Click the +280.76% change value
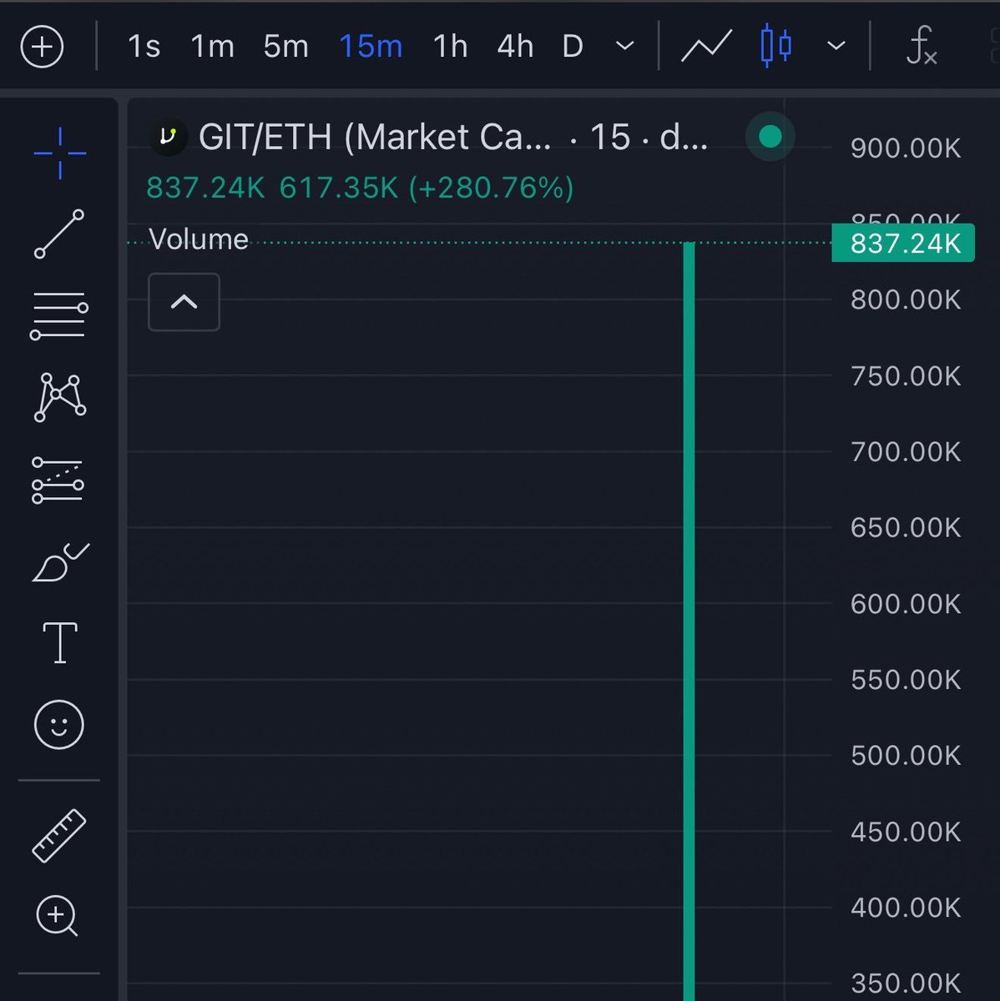Viewport: 1000px width, 1001px height. pos(492,188)
